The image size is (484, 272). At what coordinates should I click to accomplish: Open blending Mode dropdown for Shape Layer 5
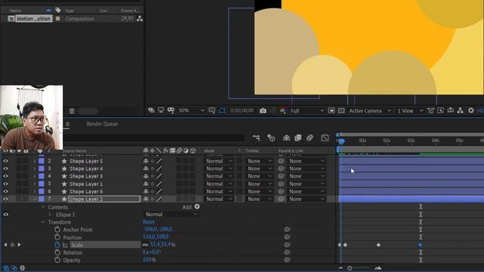click(219, 161)
